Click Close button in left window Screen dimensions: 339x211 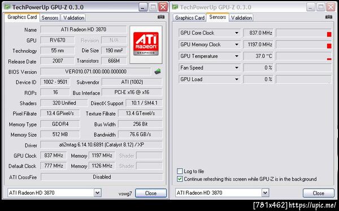pos(151,193)
